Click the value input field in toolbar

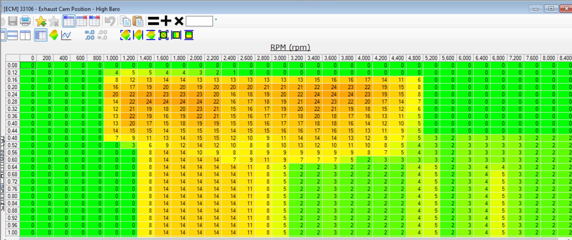(199, 21)
